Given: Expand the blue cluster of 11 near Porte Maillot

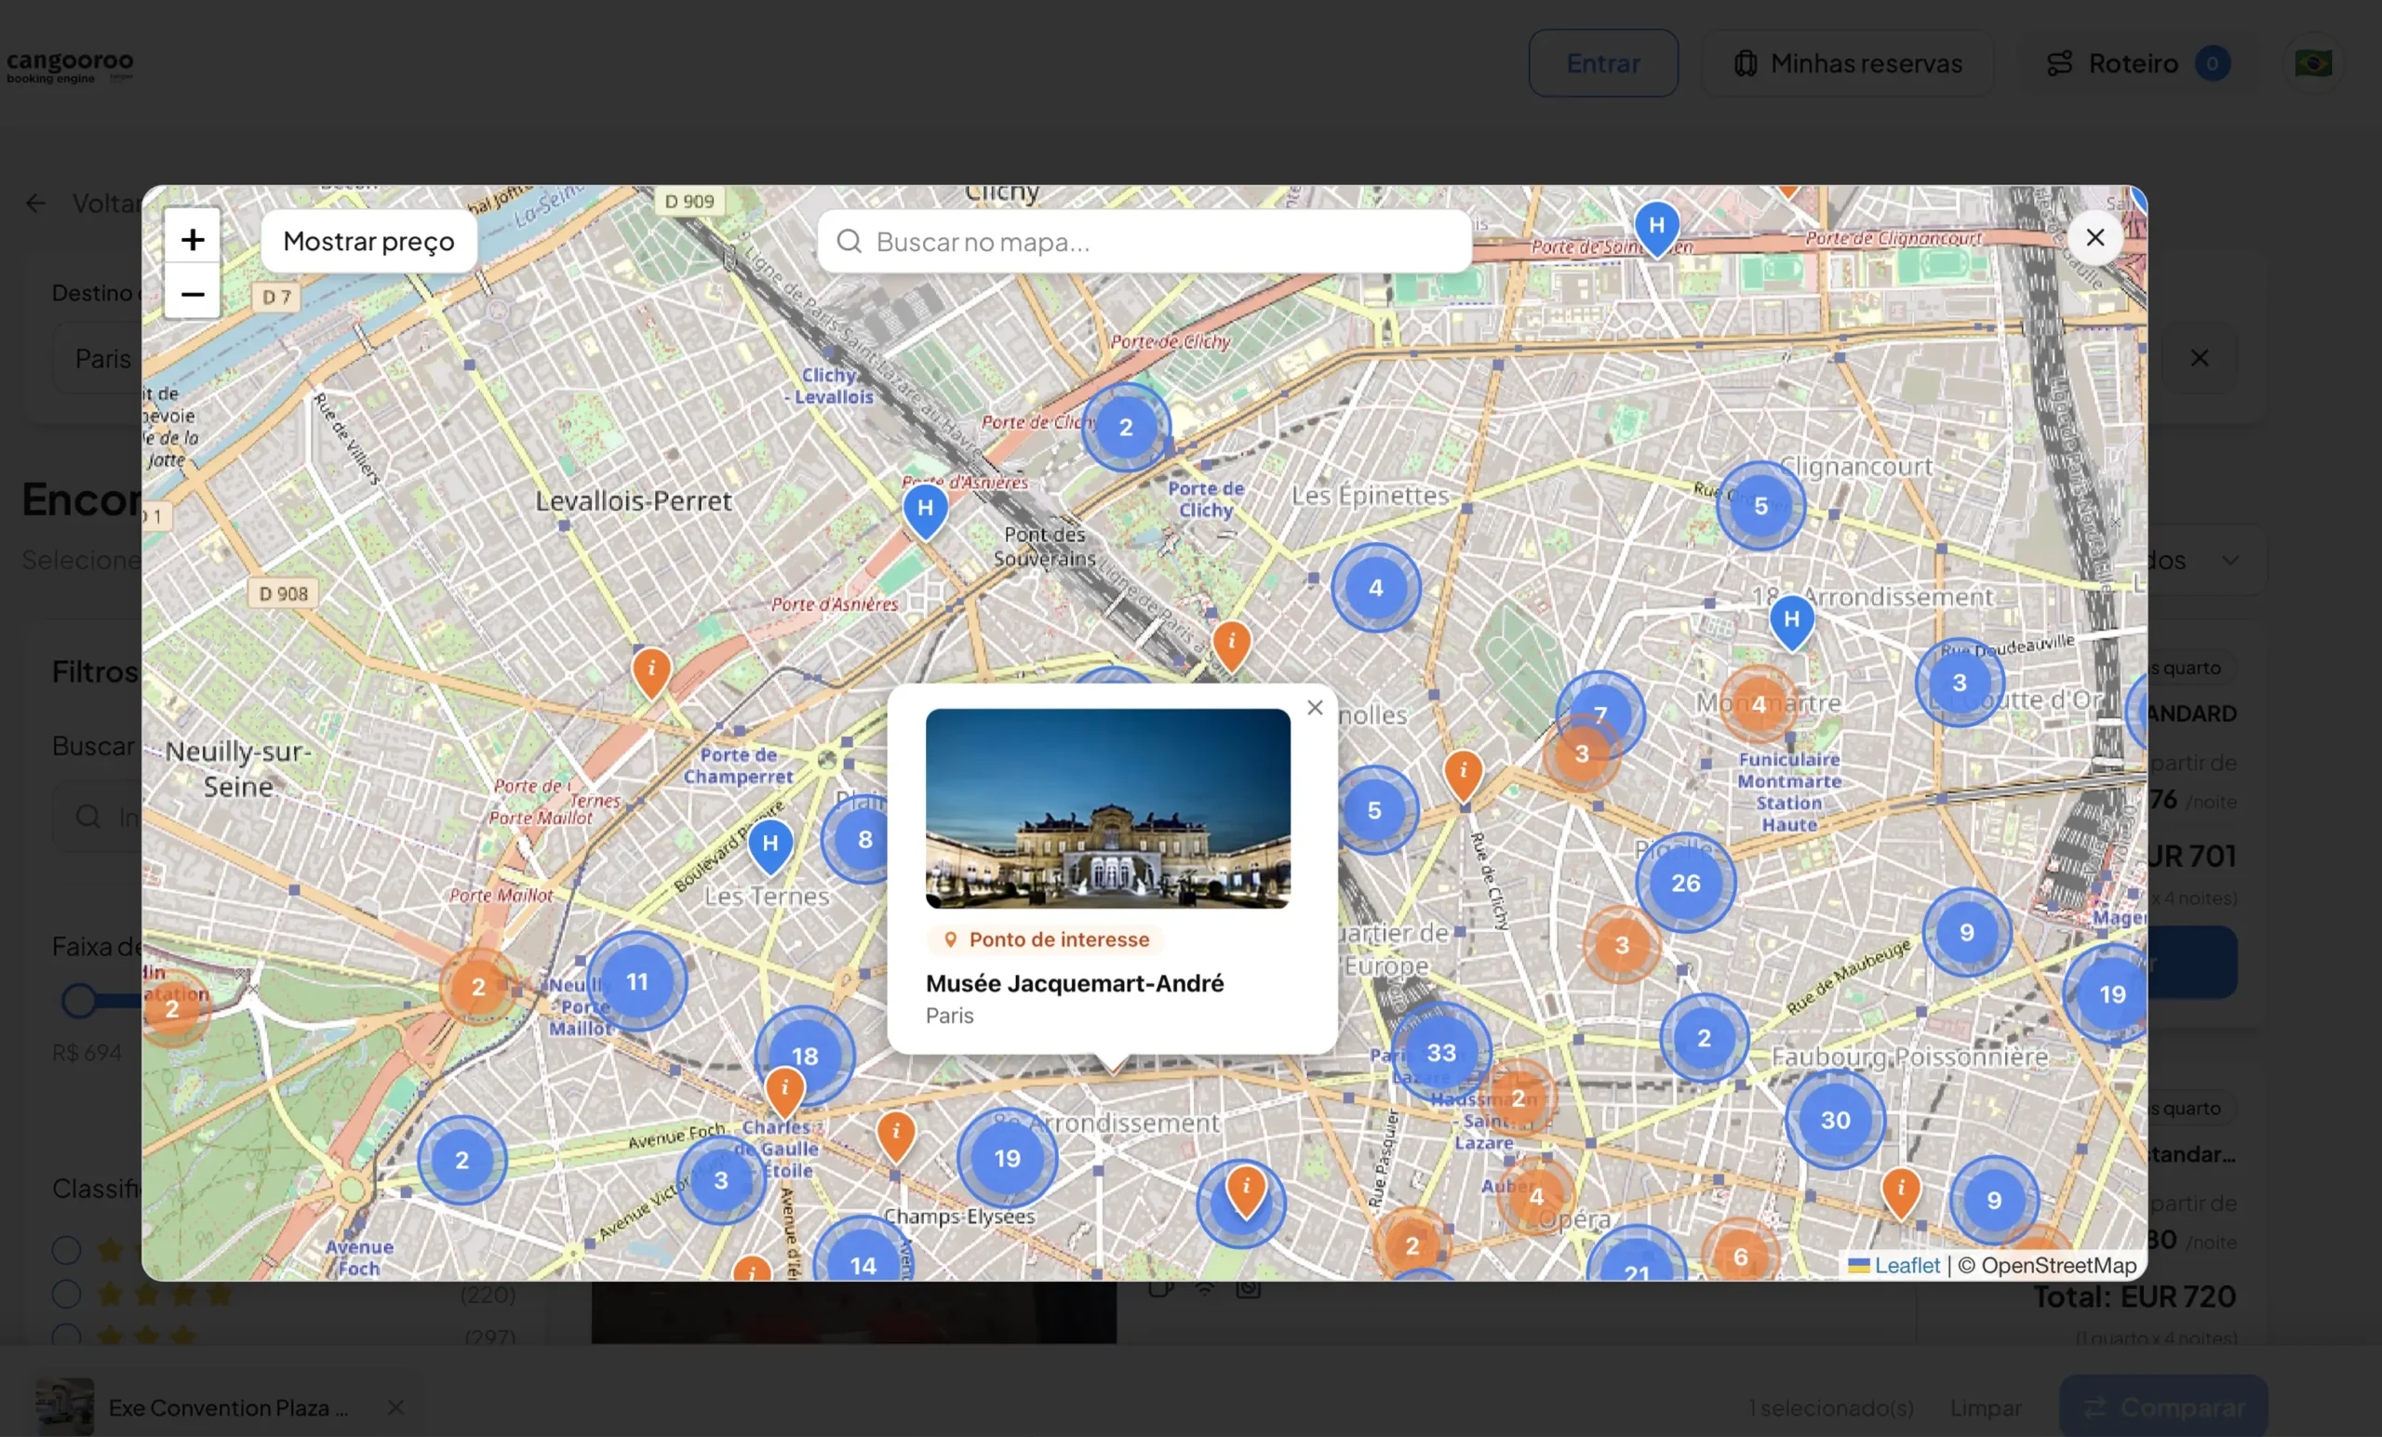Looking at the screenshot, I should tap(637, 982).
